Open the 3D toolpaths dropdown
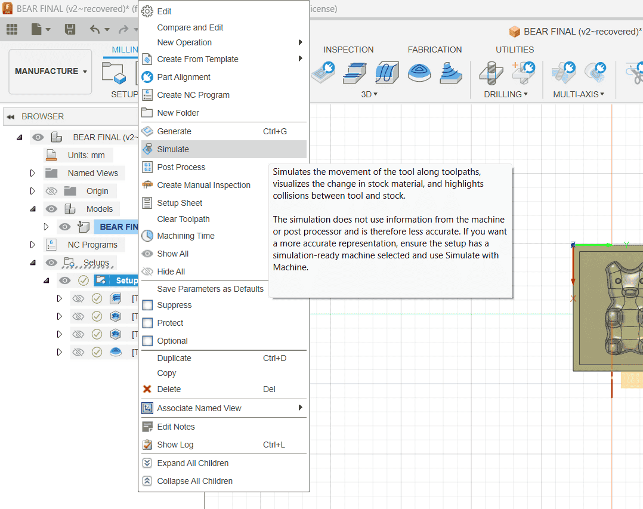The height and width of the screenshot is (509, 643). (x=369, y=94)
